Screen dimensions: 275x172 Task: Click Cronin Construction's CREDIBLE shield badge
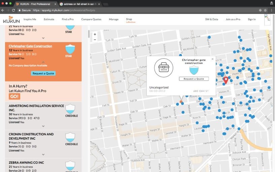point(70,137)
